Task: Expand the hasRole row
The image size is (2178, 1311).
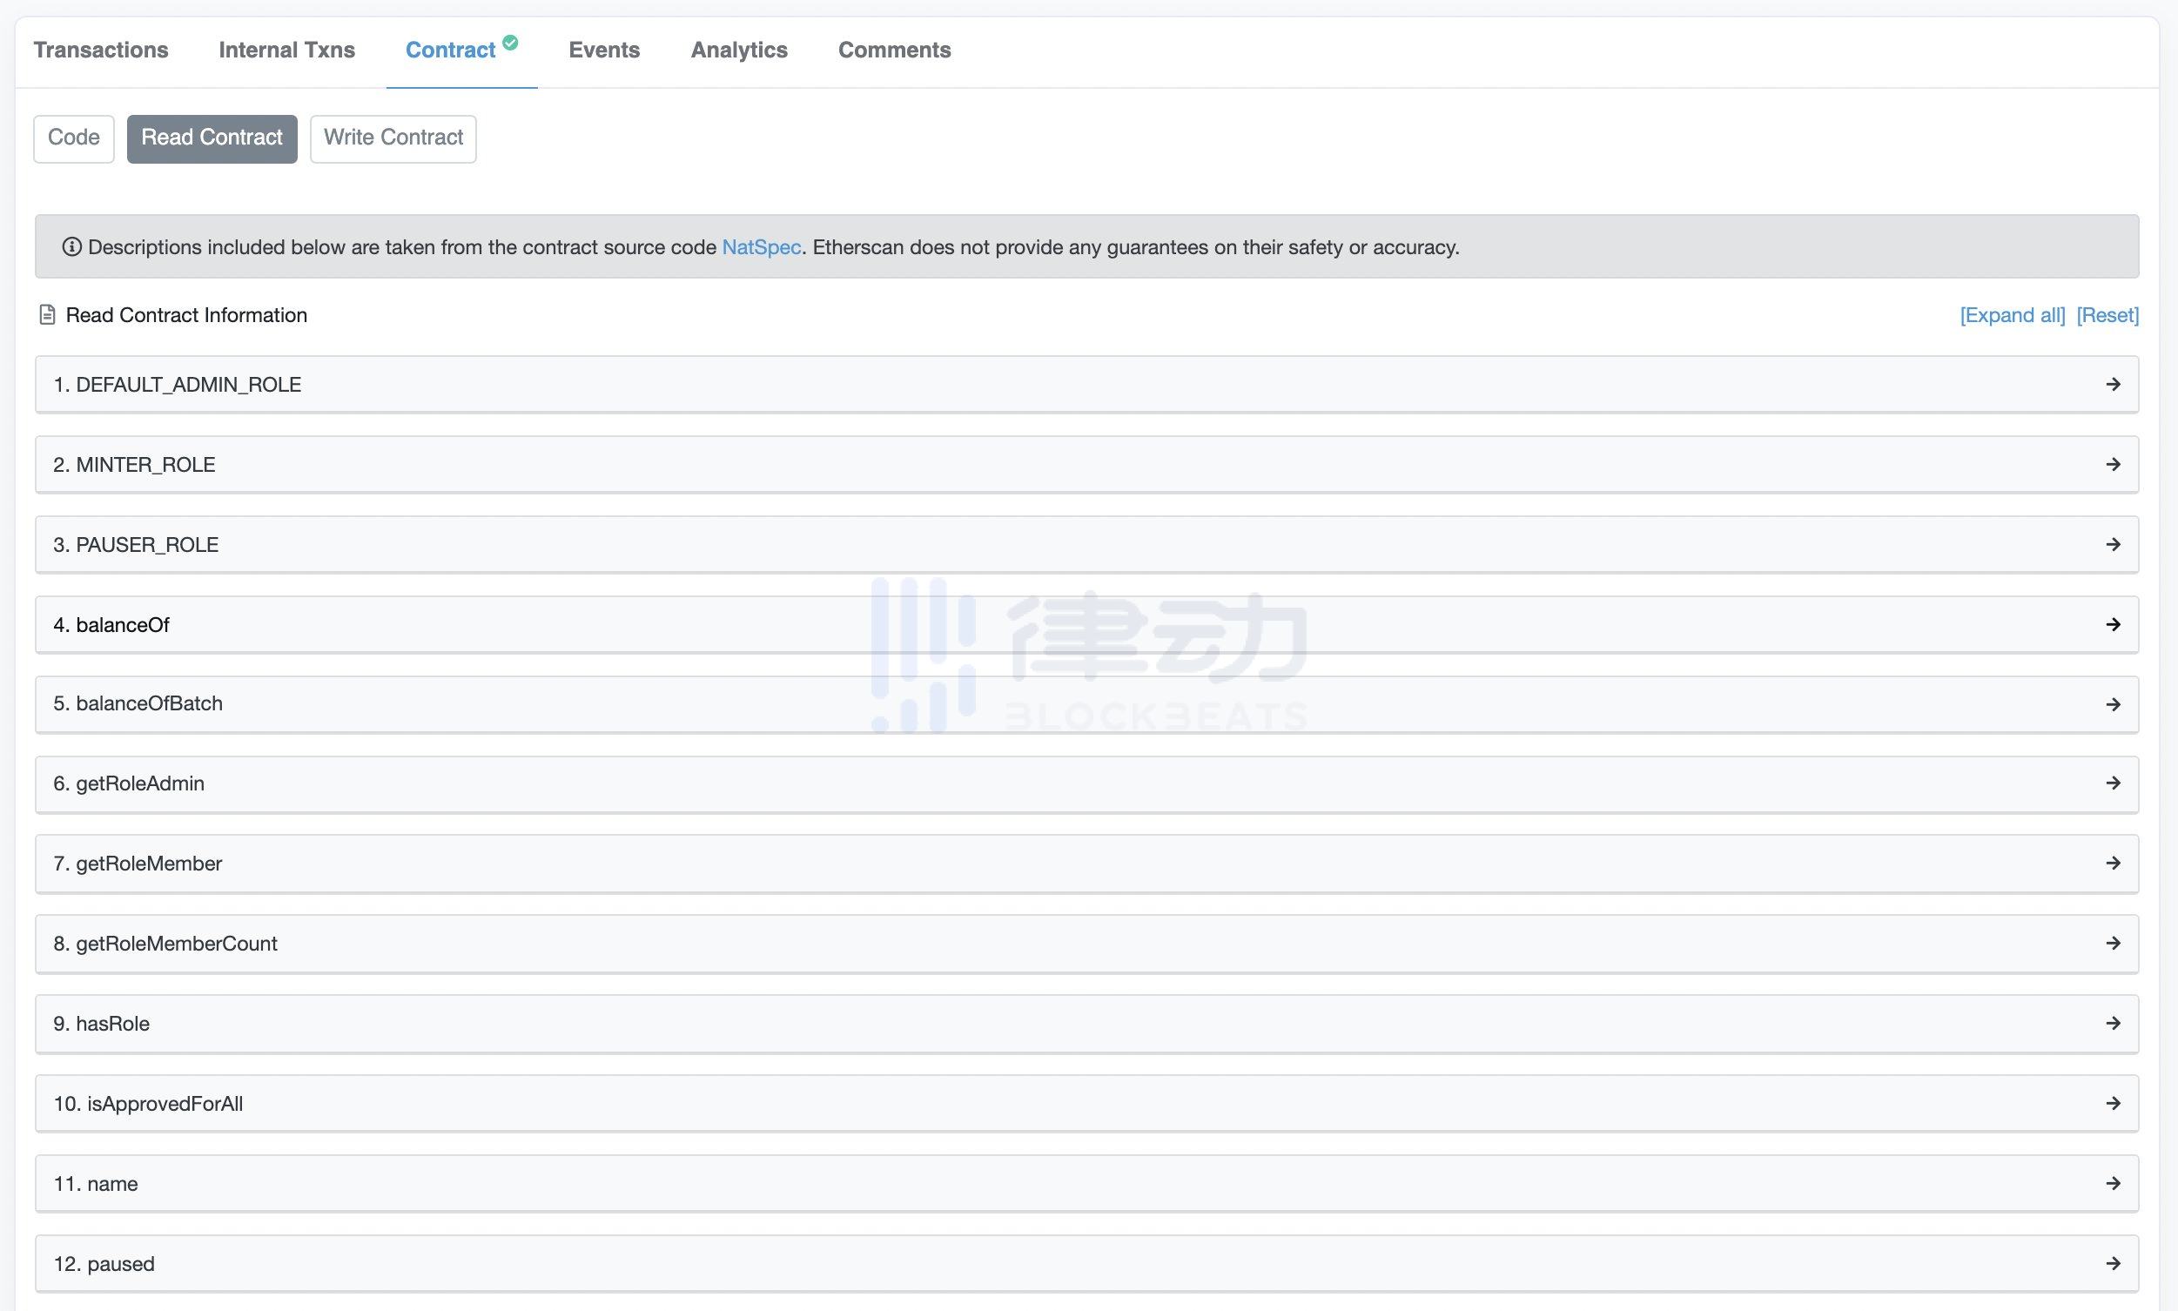Action: point(1087,1024)
